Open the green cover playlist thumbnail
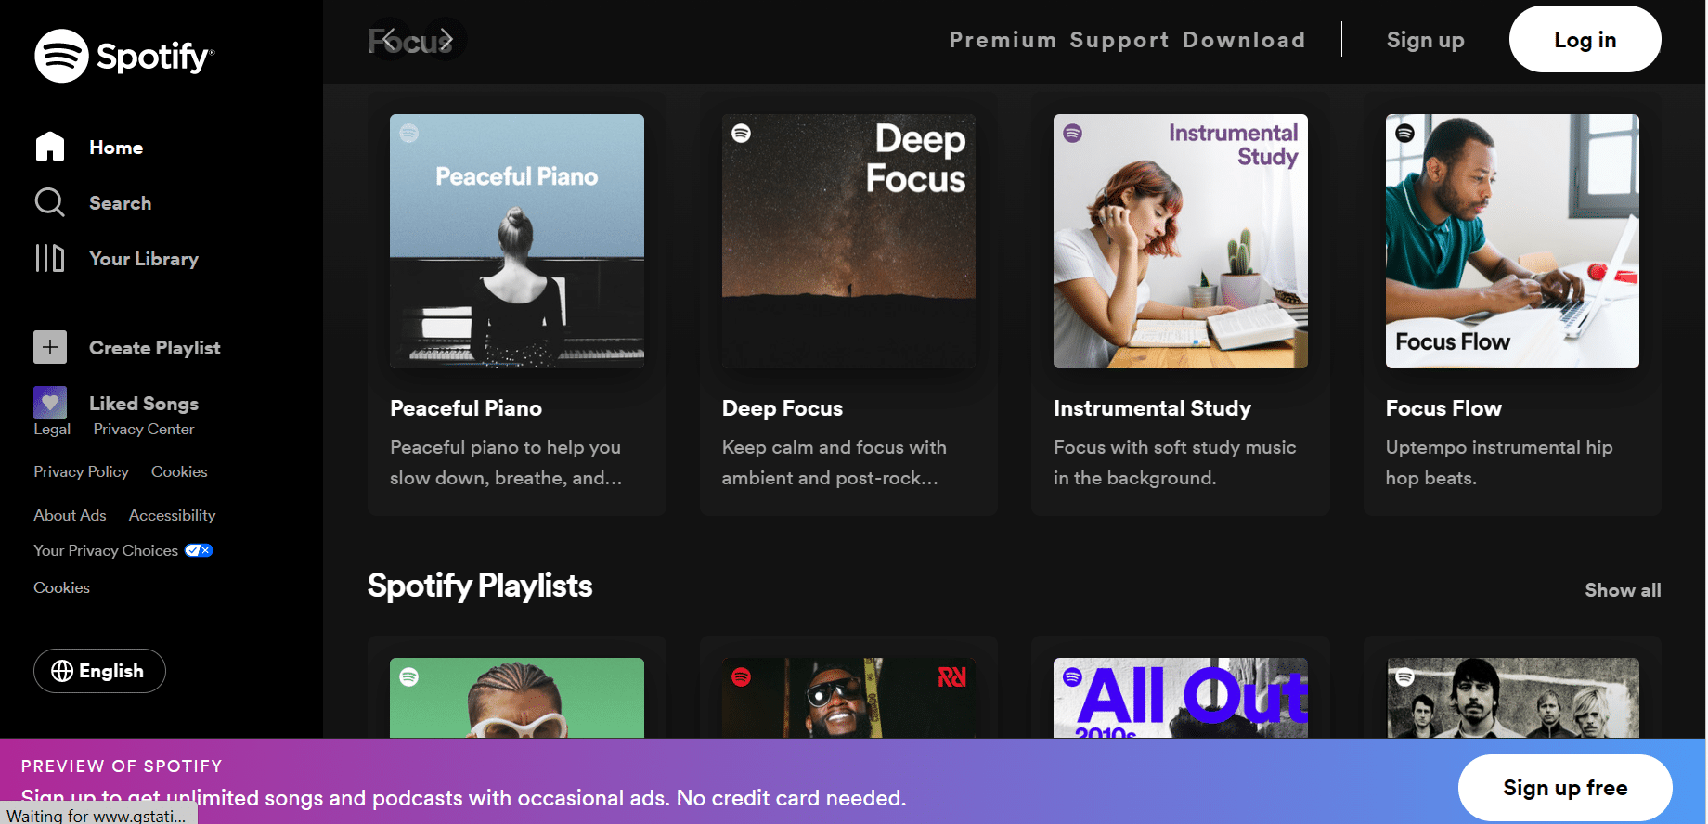This screenshot has height=824, width=1708. click(517, 698)
